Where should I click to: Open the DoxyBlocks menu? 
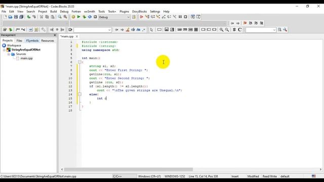[x=140, y=11]
